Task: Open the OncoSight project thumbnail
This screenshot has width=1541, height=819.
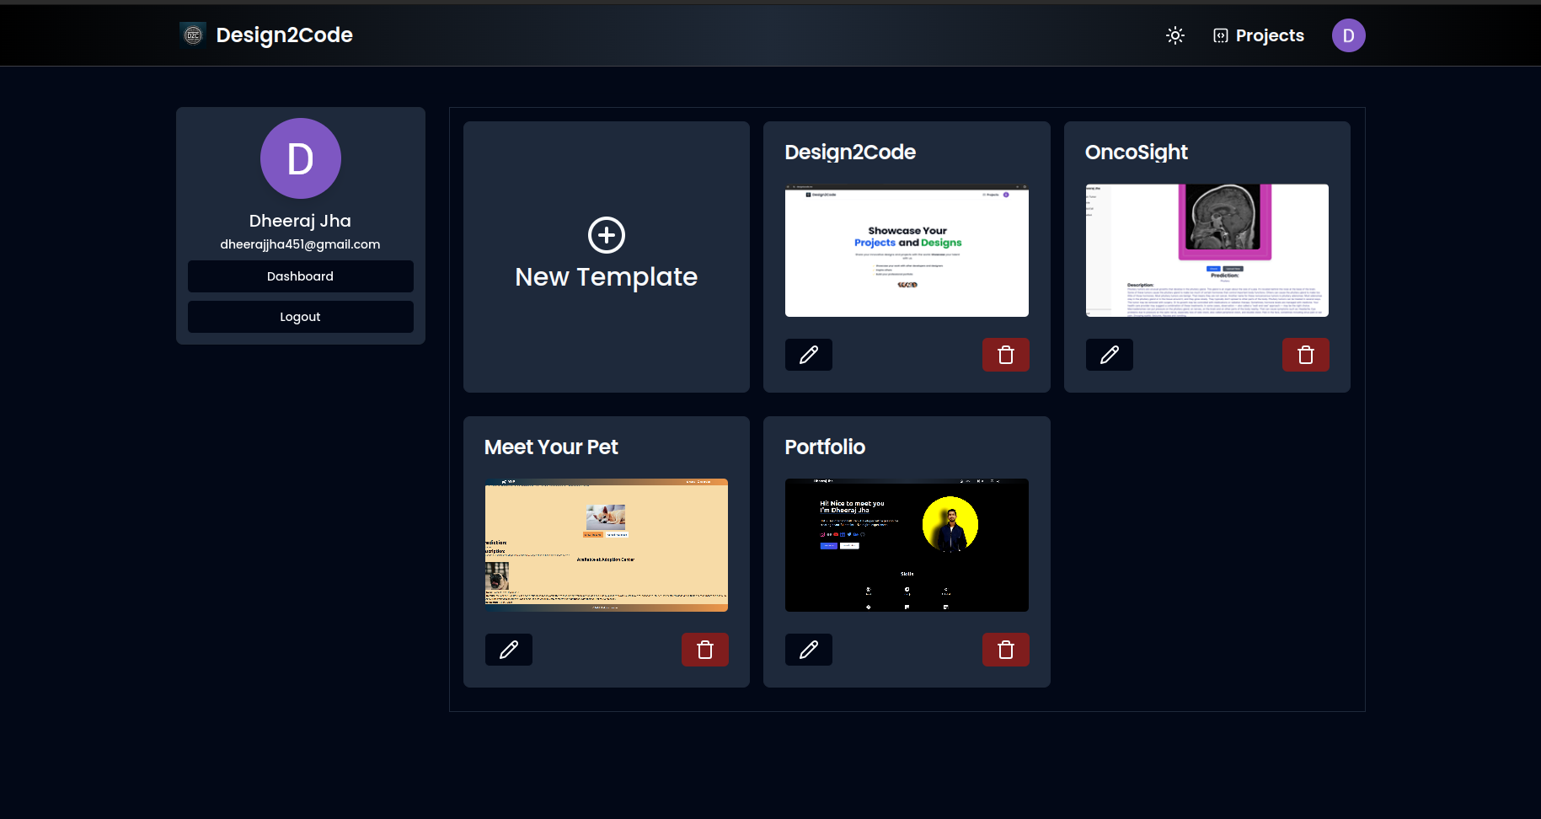Action: [x=1207, y=250]
